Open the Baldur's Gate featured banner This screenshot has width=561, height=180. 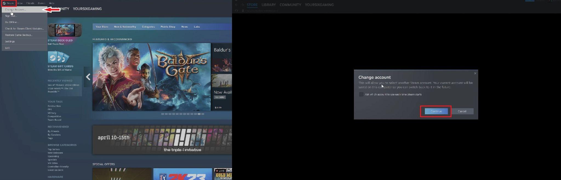(x=151, y=77)
